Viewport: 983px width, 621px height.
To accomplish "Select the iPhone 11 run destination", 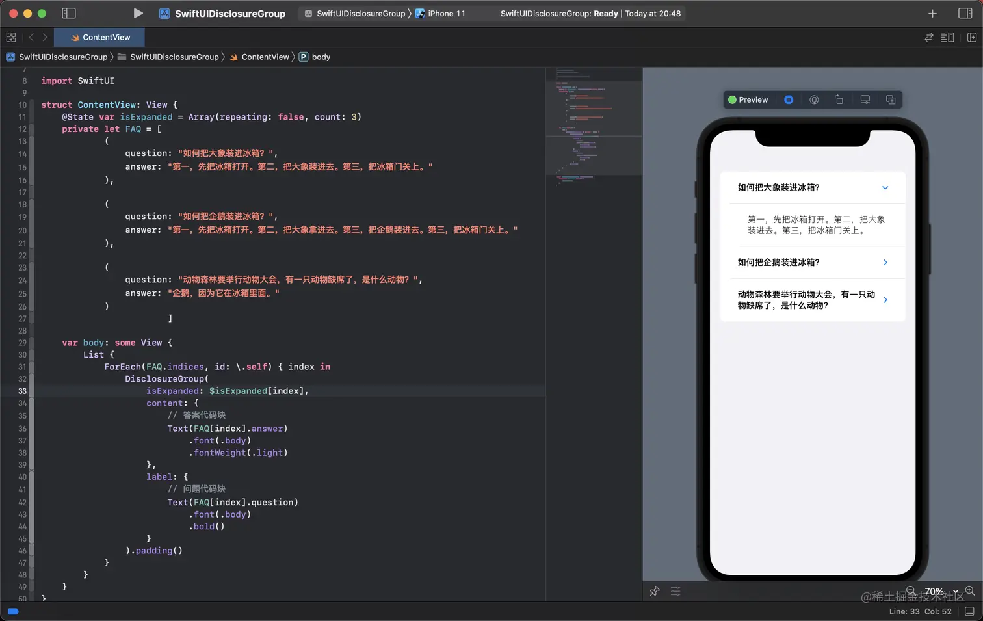I will 440,13.
